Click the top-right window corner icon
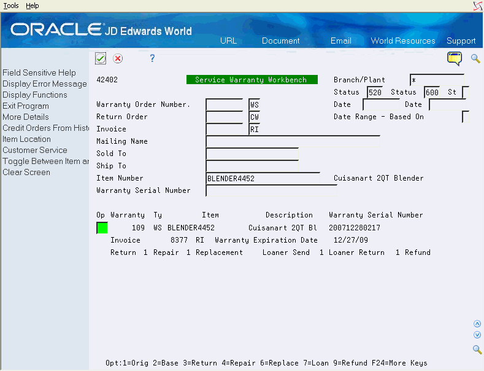The width and height of the screenshot is (484, 371). [x=478, y=6]
